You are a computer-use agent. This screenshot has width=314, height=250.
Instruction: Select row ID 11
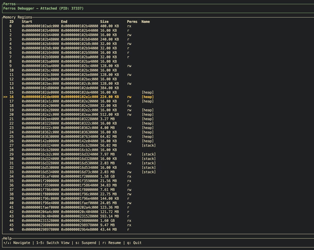pos(12,75)
